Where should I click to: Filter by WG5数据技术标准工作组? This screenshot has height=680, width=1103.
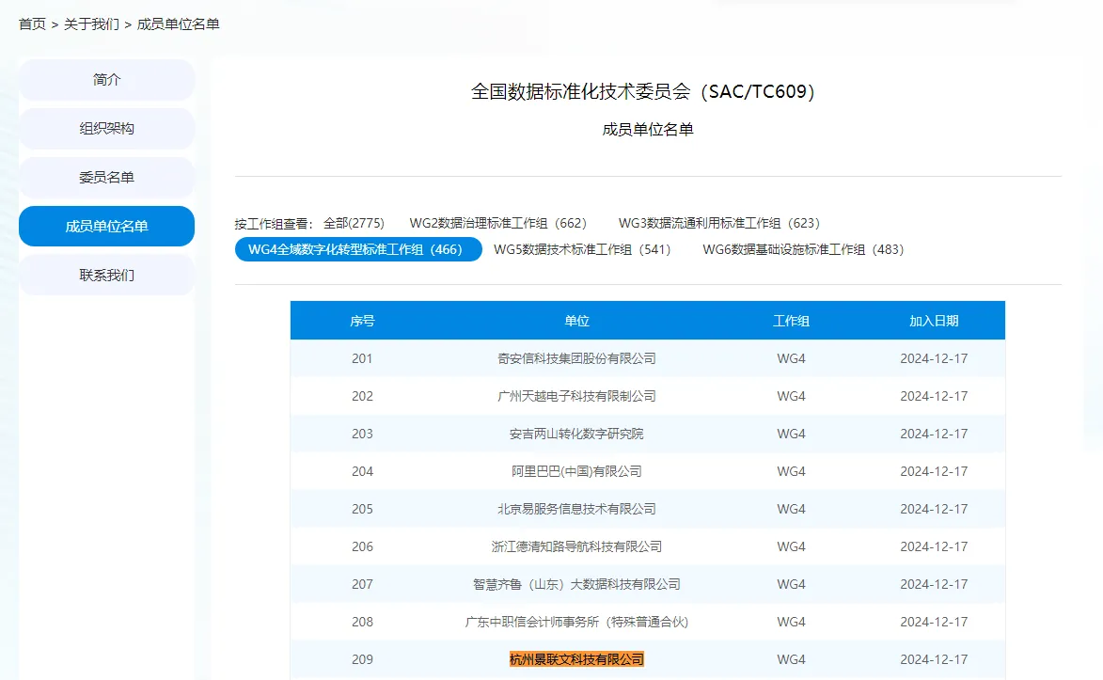582,249
